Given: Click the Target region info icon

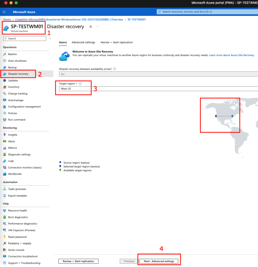Looking at the screenshot, I should point(80,84).
